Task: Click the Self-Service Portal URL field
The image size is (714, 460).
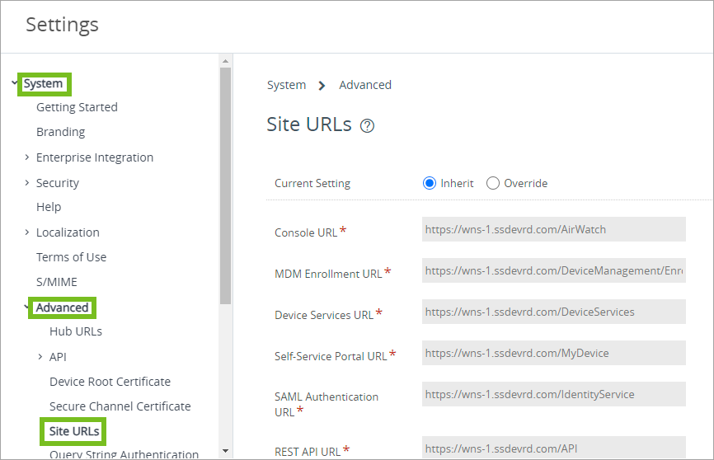Action: 554,353
